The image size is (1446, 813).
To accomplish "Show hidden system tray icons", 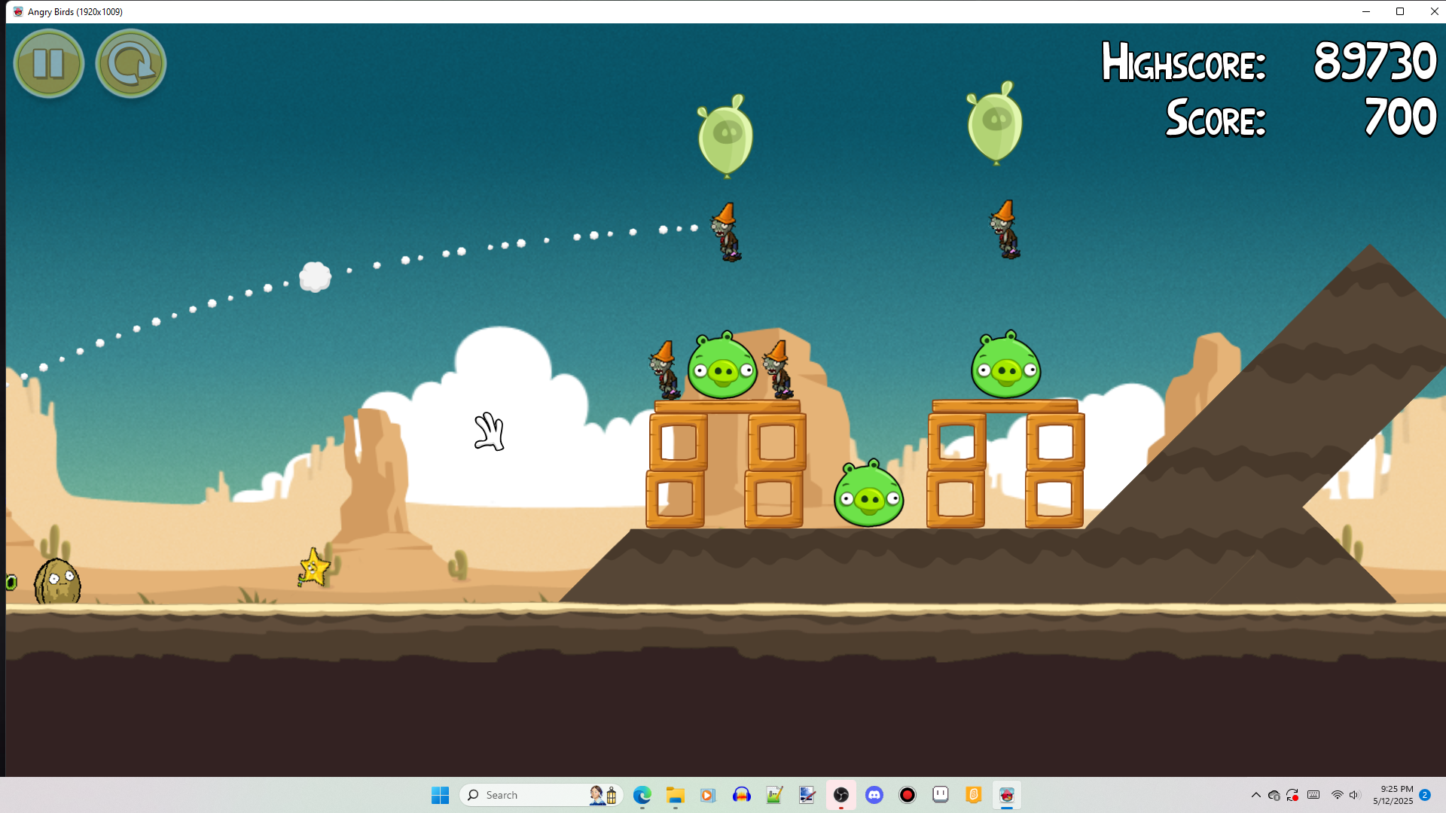I will click(1255, 795).
